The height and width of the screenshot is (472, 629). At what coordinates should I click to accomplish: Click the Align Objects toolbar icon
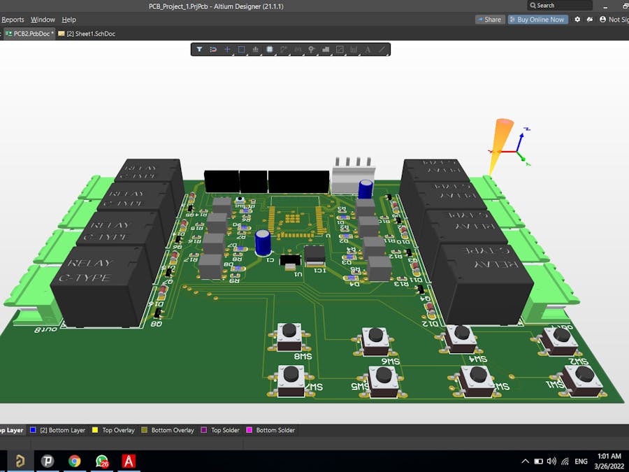[256, 50]
